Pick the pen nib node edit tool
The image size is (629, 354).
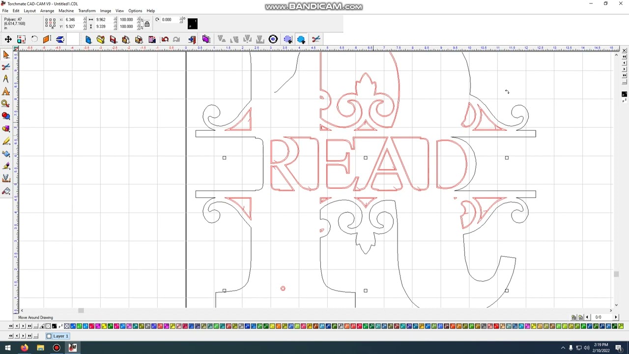click(x=6, y=166)
